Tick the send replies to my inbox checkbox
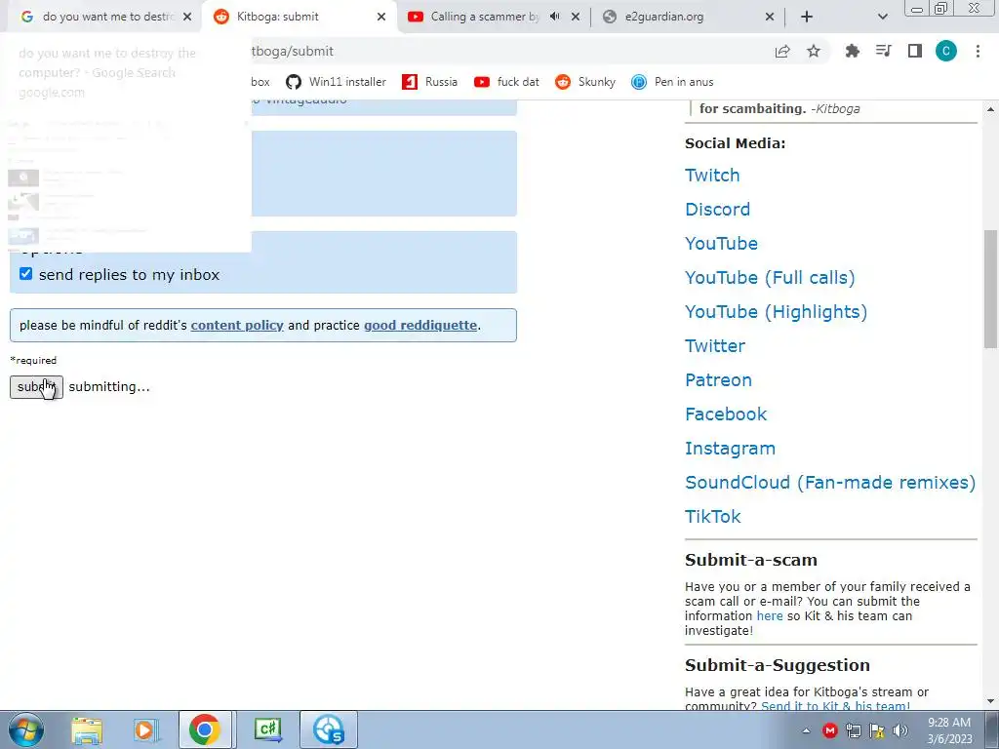This screenshot has height=749, width=999. (25, 274)
